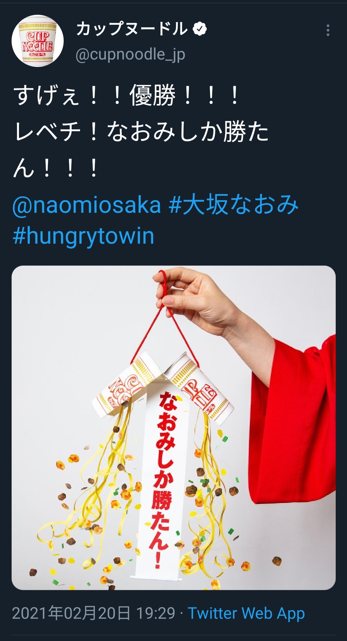The image size is (347, 641).
Task: Open the attached tweet photo
Action: click(174, 428)
